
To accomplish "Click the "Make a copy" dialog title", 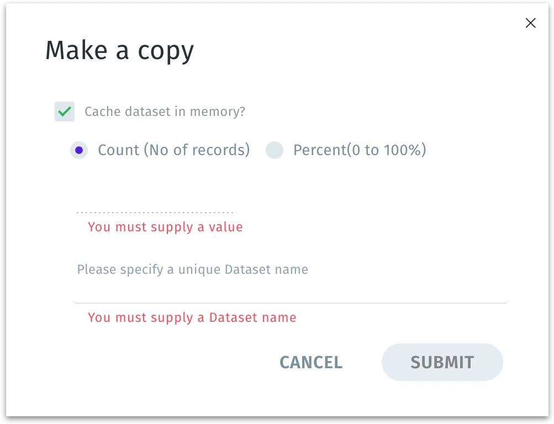I will [119, 50].
